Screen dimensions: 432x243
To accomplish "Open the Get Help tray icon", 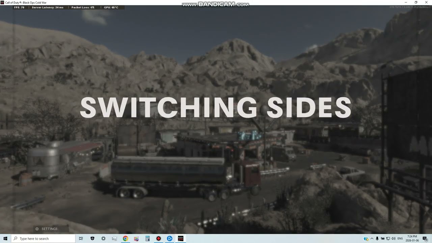I will click(x=366, y=239).
